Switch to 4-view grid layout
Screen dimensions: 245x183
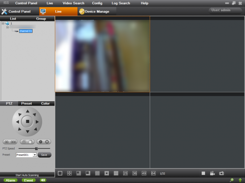coord(69,173)
